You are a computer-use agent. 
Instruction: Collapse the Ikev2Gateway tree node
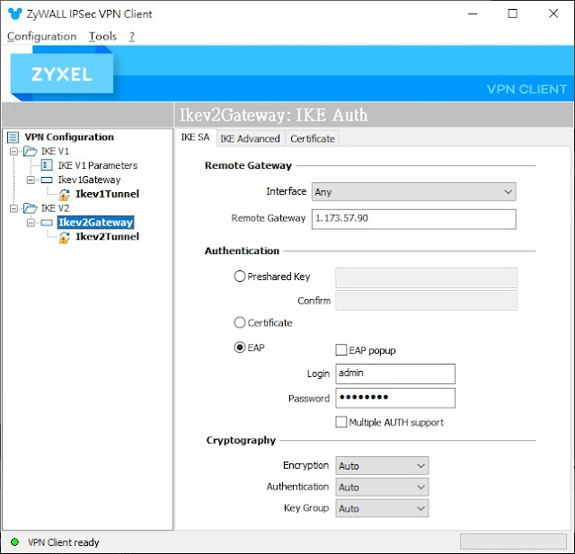point(31,223)
